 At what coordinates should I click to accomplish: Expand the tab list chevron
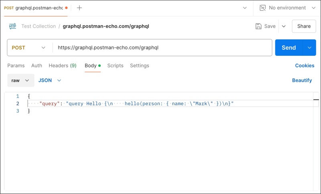point(245,8)
